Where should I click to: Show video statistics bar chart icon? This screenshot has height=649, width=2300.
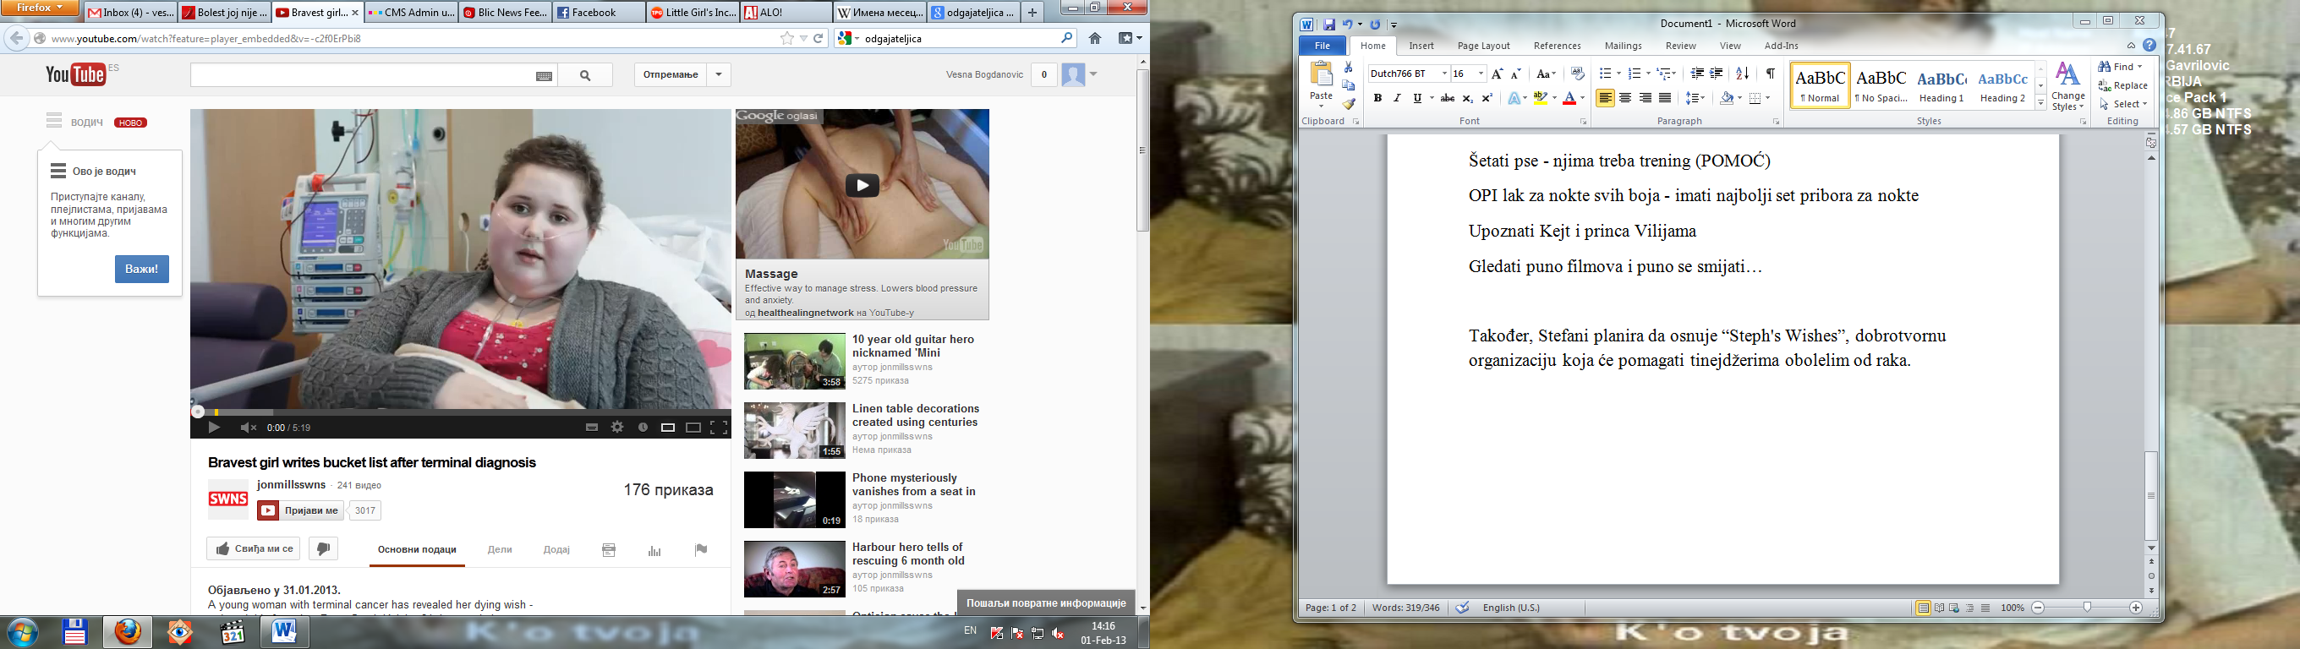tap(654, 550)
